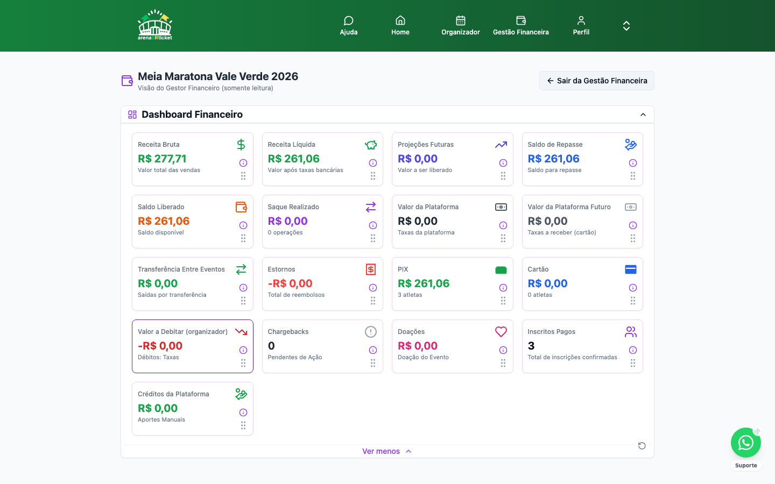The width and height of the screenshot is (775, 484).
Task: Show info for Valor da Plataforma Futuro
Action: tap(633, 225)
